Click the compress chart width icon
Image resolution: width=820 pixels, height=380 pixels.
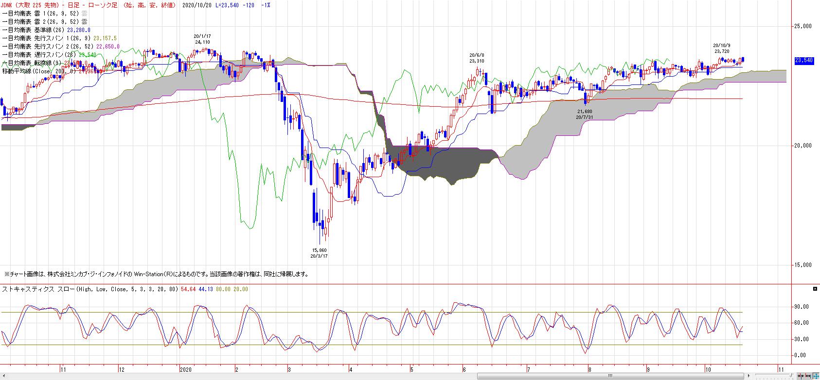[x=801, y=376]
